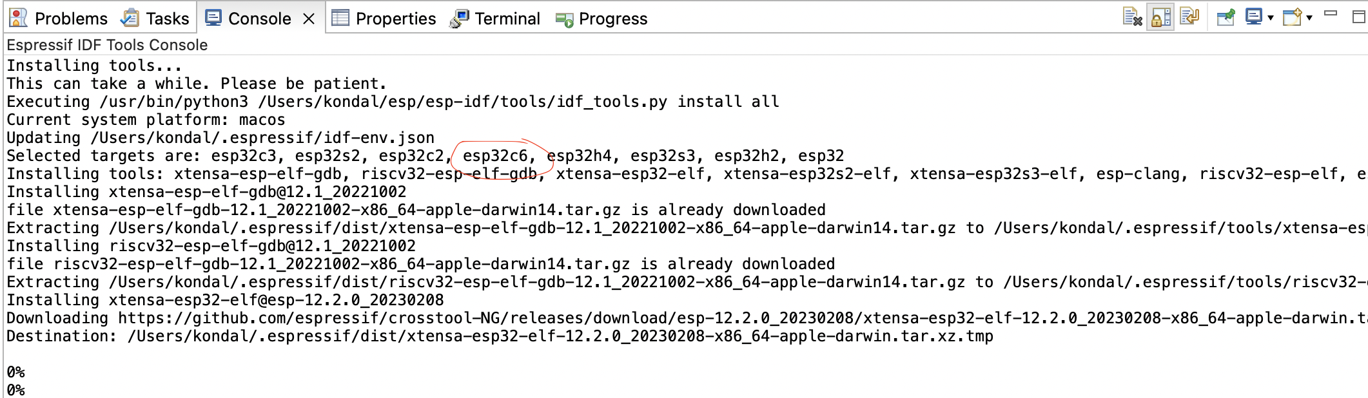Viewport: 1368px width, 398px height.
Task: Click the Terminal view icon
Action: [x=459, y=18]
